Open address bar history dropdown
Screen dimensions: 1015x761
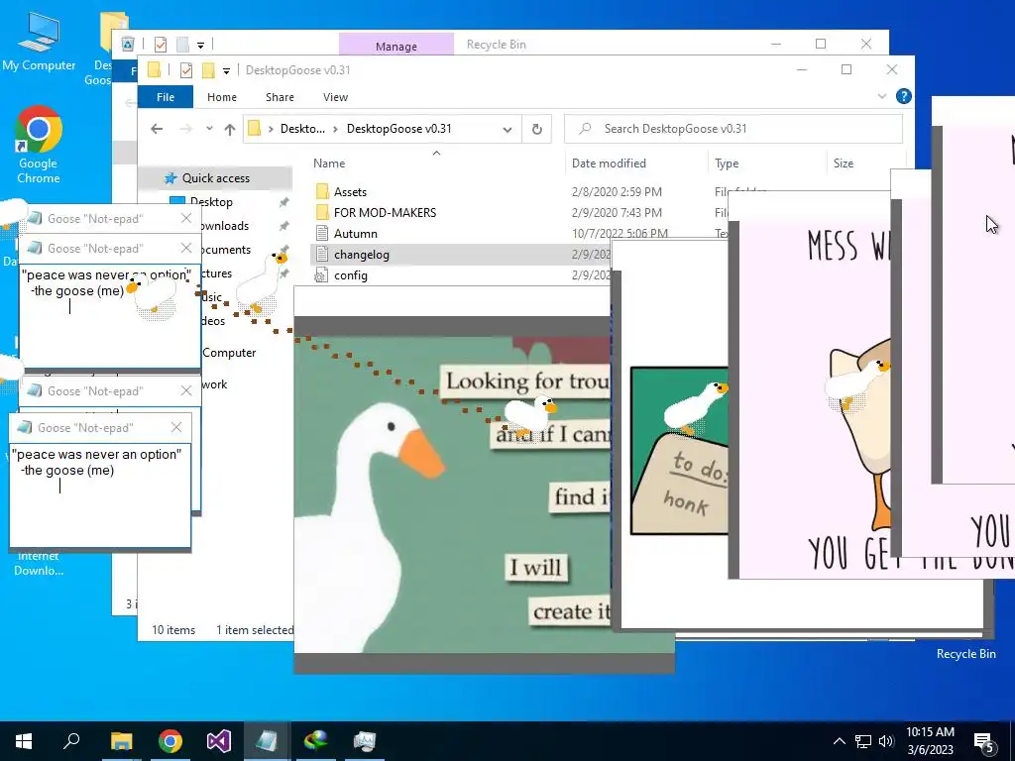(x=507, y=130)
